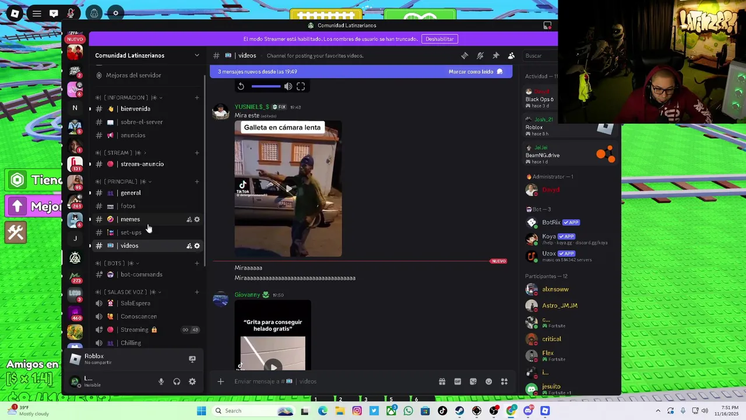746x420 pixels.
Task: Switch to the fotos channel
Action: 147,206
